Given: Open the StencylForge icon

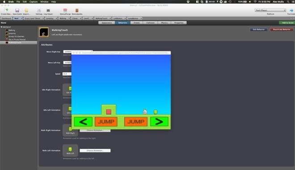Looking at the screenshot, I should click(x=65, y=10).
